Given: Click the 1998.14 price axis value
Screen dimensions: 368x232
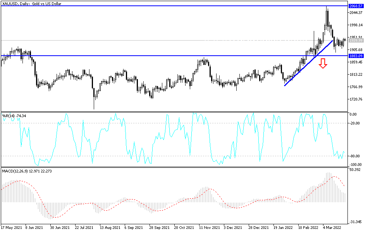Looking at the screenshot, I should coord(356,25).
